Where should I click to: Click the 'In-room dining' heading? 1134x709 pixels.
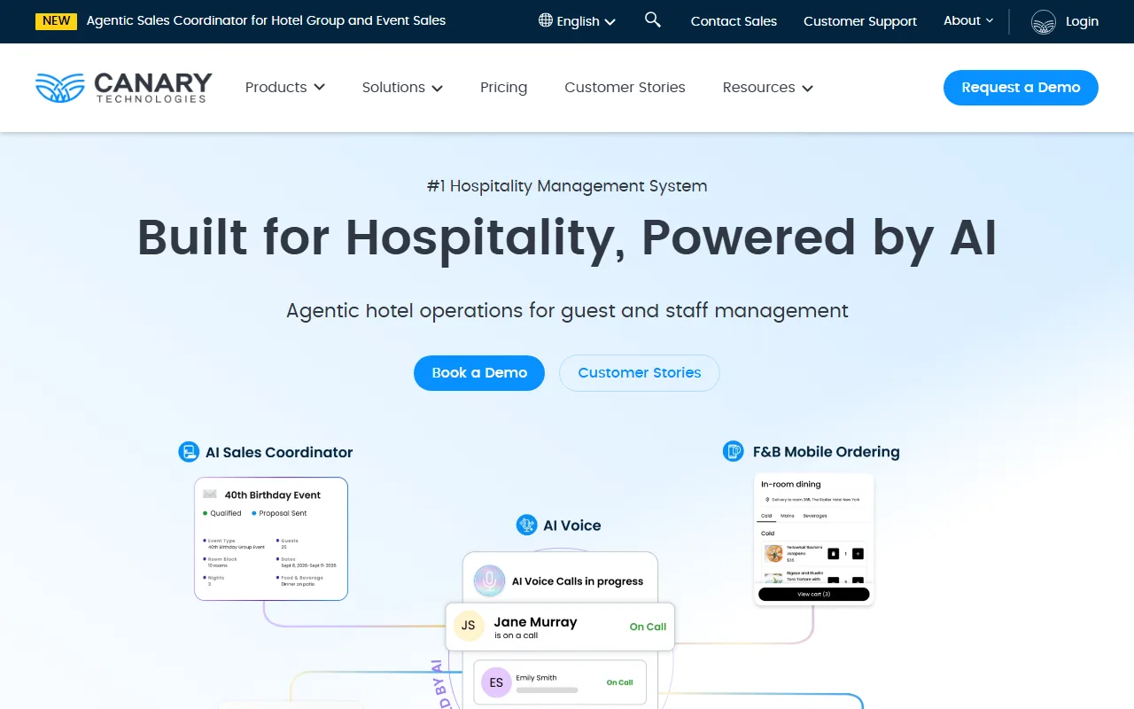(x=791, y=485)
